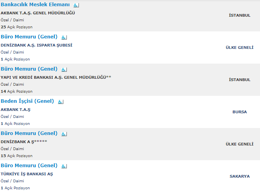Image resolution: width=260 pixels, height=192 pixels.
Task: Click the disability icon on the Yapı ve Kredi listing
Action: pos(64,69)
